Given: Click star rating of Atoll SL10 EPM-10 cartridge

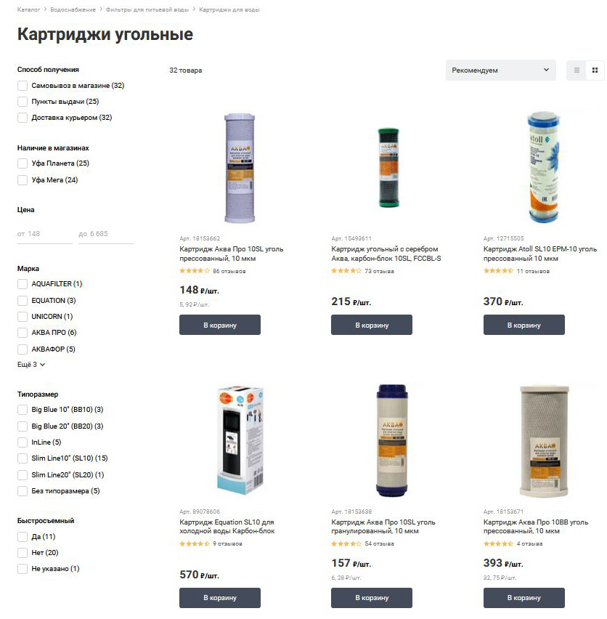Looking at the screenshot, I should (498, 271).
